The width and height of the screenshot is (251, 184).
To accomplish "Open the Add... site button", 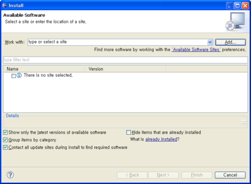I will [230, 42].
